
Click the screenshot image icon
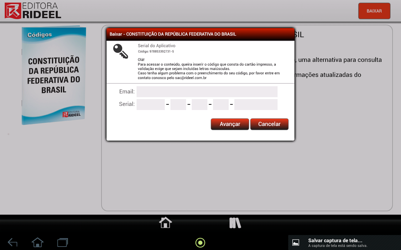click(x=296, y=242)
